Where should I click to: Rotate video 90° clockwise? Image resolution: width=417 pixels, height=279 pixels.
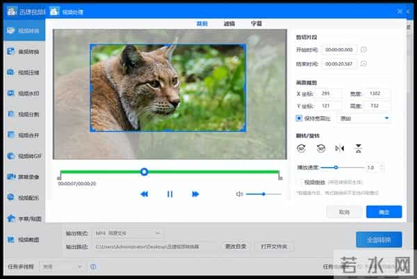[302, 148]
